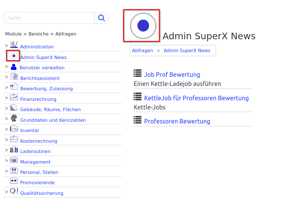Click the Bewerbung, Zulassung icon
The width and height of the screenshot is (292, 198).
pyautogui.click(x=14, y=87)
